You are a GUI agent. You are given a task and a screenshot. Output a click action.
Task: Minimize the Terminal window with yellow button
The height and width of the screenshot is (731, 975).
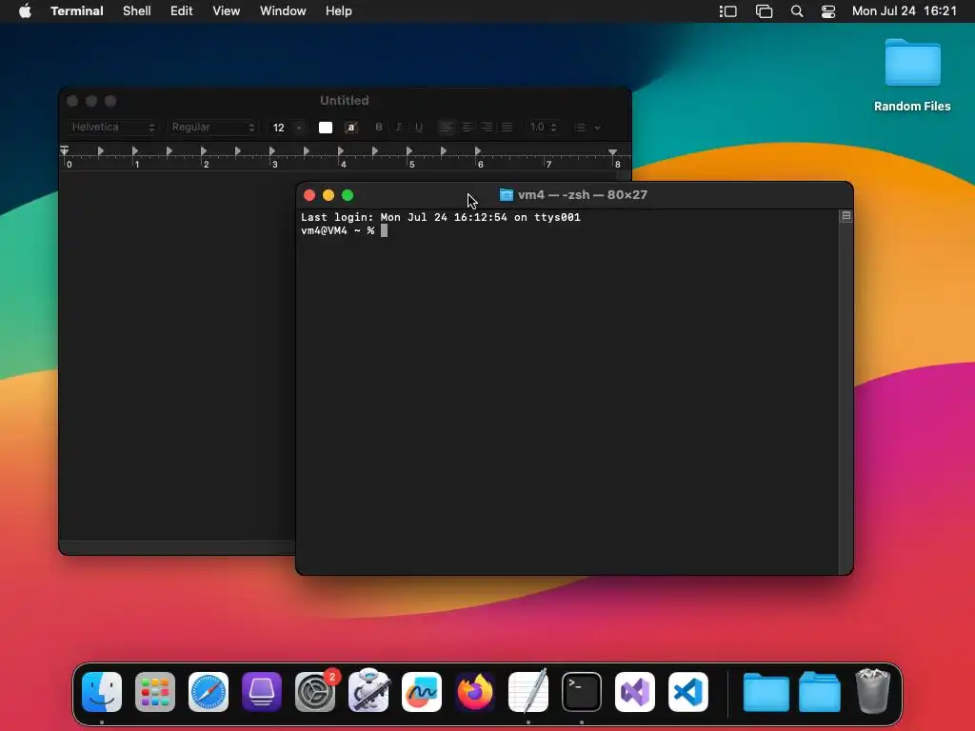tap(328, 195)
